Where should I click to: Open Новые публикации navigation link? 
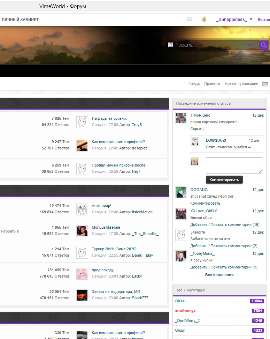point(241,83)
